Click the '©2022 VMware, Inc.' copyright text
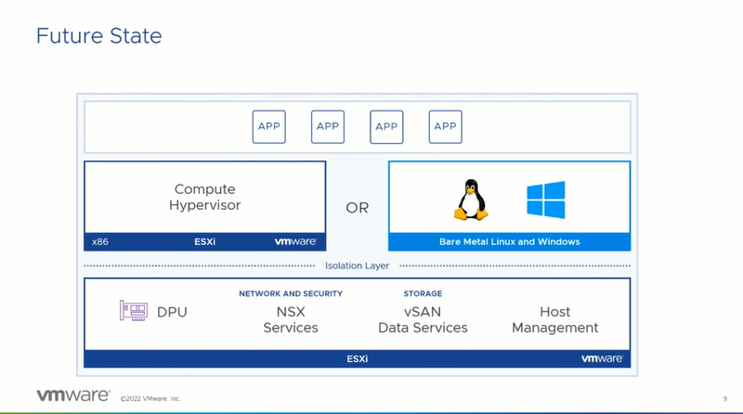The height and width of the screenshot is (414, 743). point(150,399)
